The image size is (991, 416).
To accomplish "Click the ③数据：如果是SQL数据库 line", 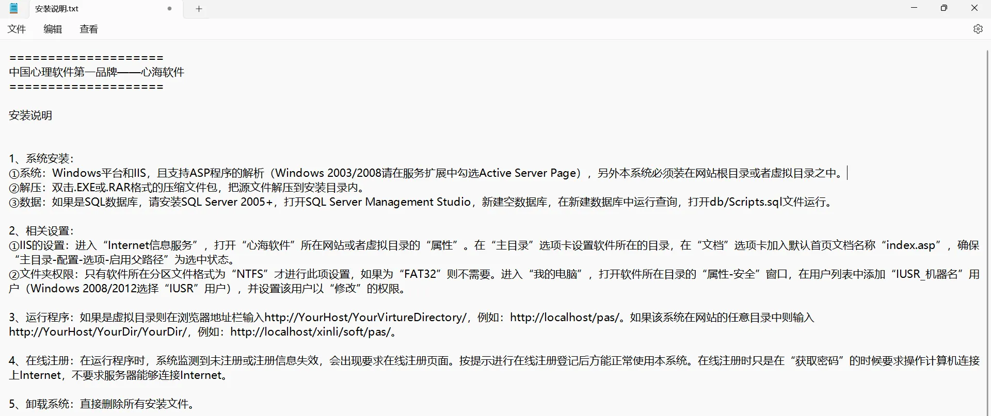I will pyautogui.click(x=421, y=202).
